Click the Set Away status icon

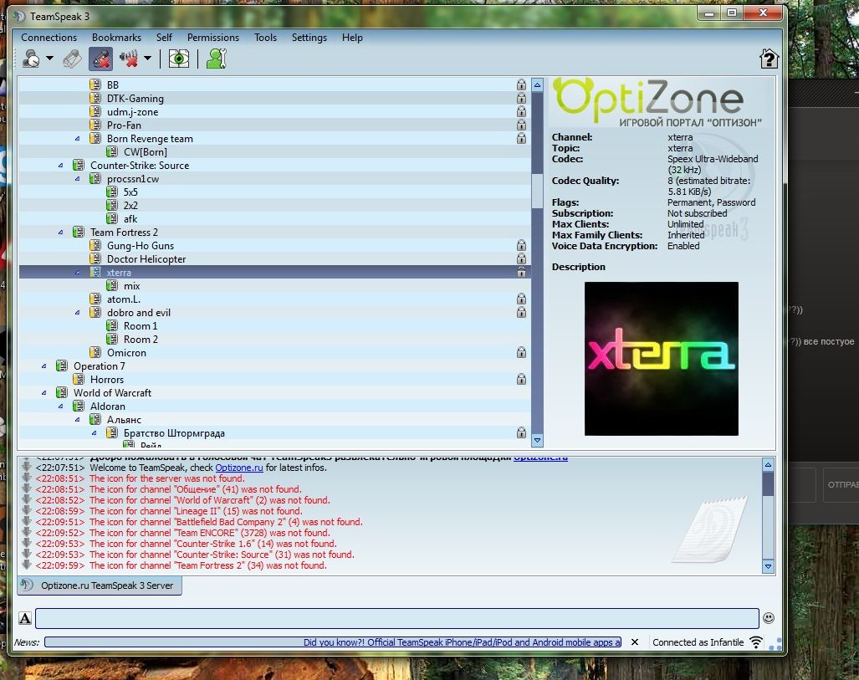pyautogui.click(x=32, y=59)
